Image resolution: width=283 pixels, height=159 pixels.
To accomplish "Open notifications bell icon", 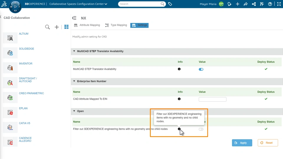I will point(230,4).
